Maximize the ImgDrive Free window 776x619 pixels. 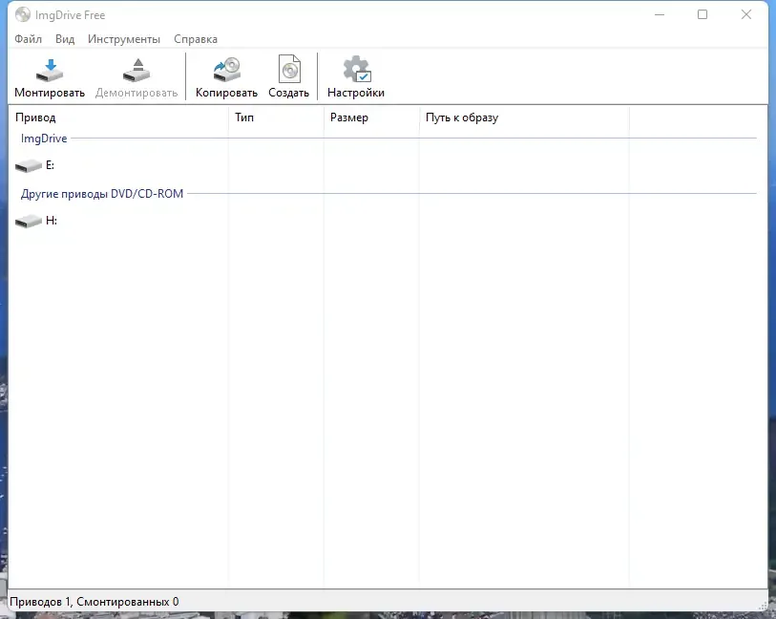tap(703, 15)
